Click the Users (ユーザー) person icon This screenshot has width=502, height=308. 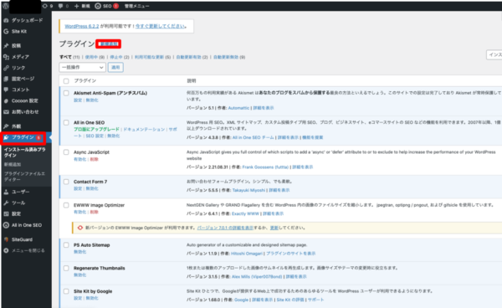point(6,192)
